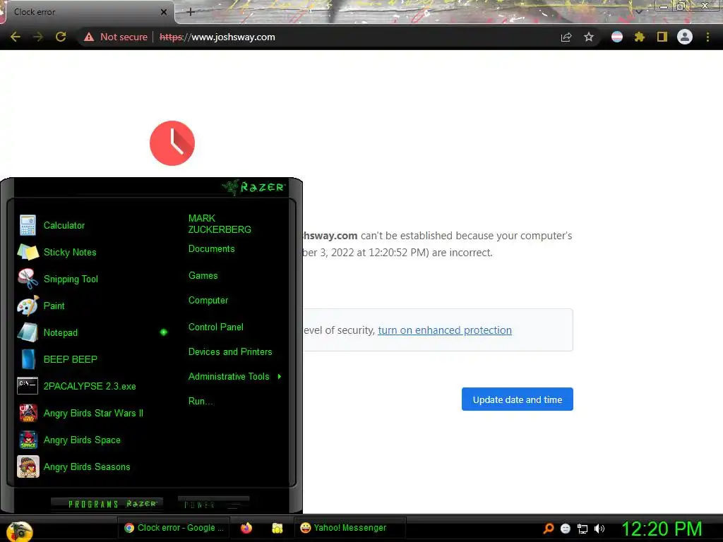Open Chrome three-dot menu
The width and height of the screenshot is (723, 542).
point(707,37)
